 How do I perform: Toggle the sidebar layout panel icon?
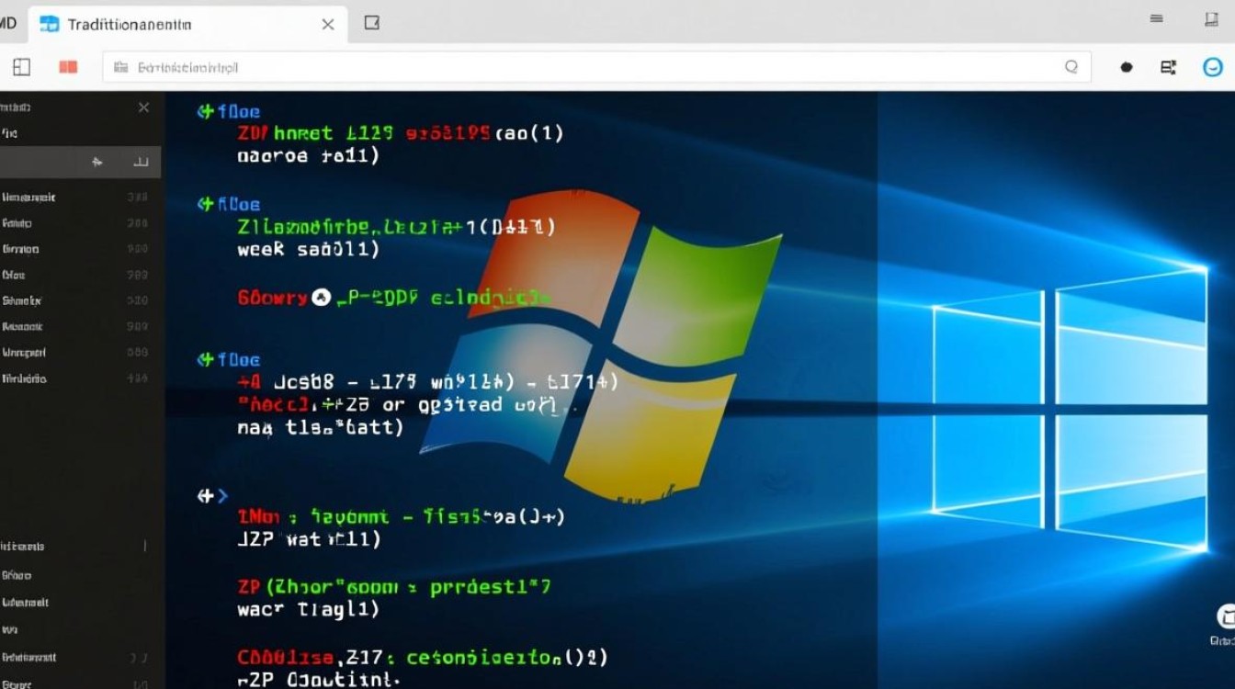(21, 67)
